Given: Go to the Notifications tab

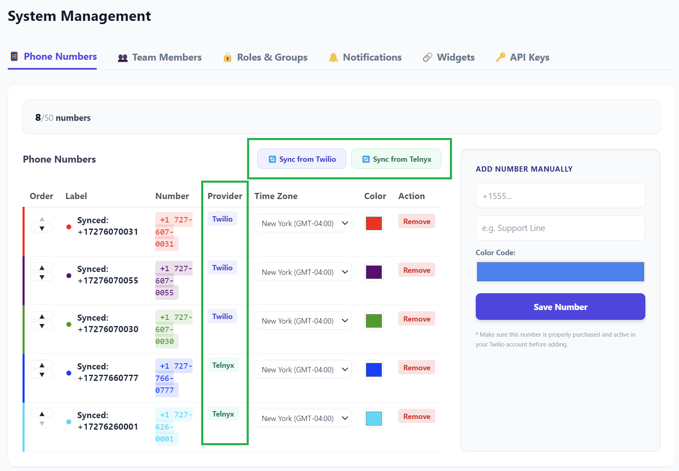Looking at the screenshot, I should (x=365, y=57).
